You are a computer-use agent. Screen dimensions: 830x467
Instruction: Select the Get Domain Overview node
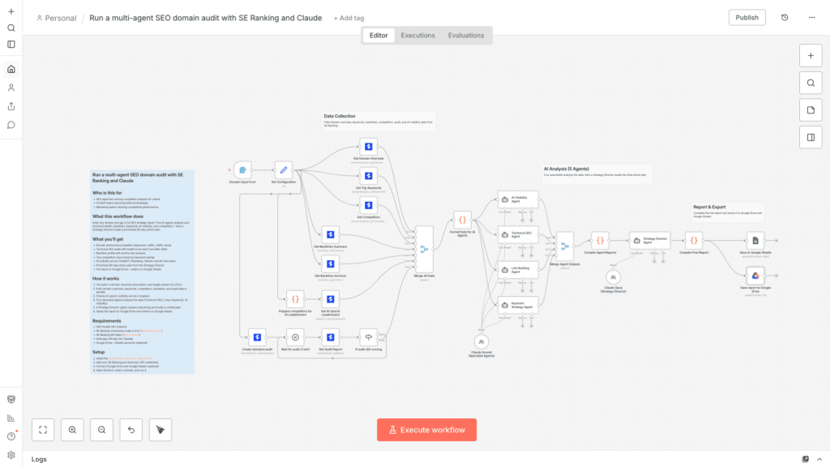tap(369, 147)
